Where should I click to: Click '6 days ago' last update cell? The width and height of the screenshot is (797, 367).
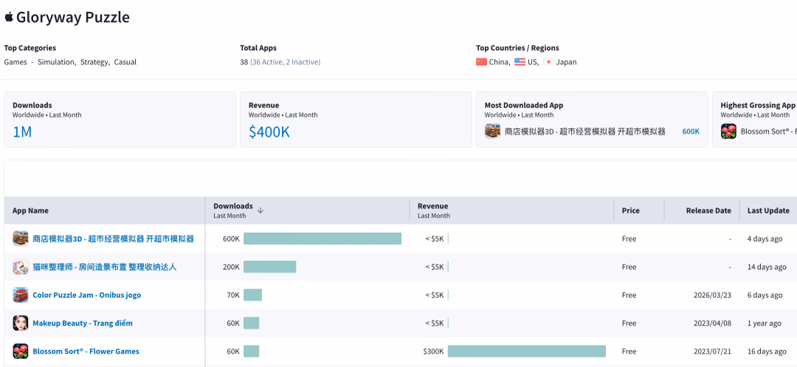[765, 295]
